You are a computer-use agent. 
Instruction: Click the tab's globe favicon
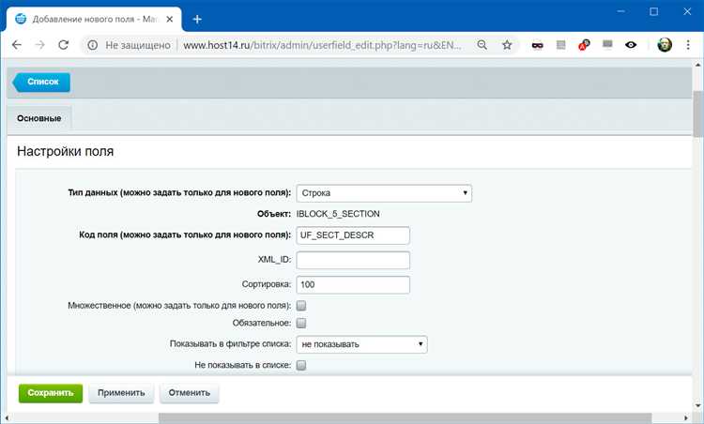coord(21,19)
